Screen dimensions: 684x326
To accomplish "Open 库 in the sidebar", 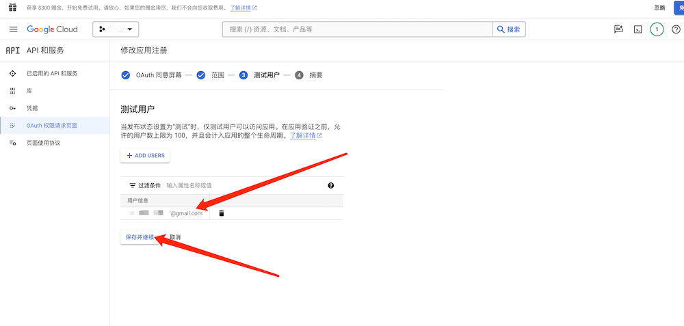I will click(29, 91).
